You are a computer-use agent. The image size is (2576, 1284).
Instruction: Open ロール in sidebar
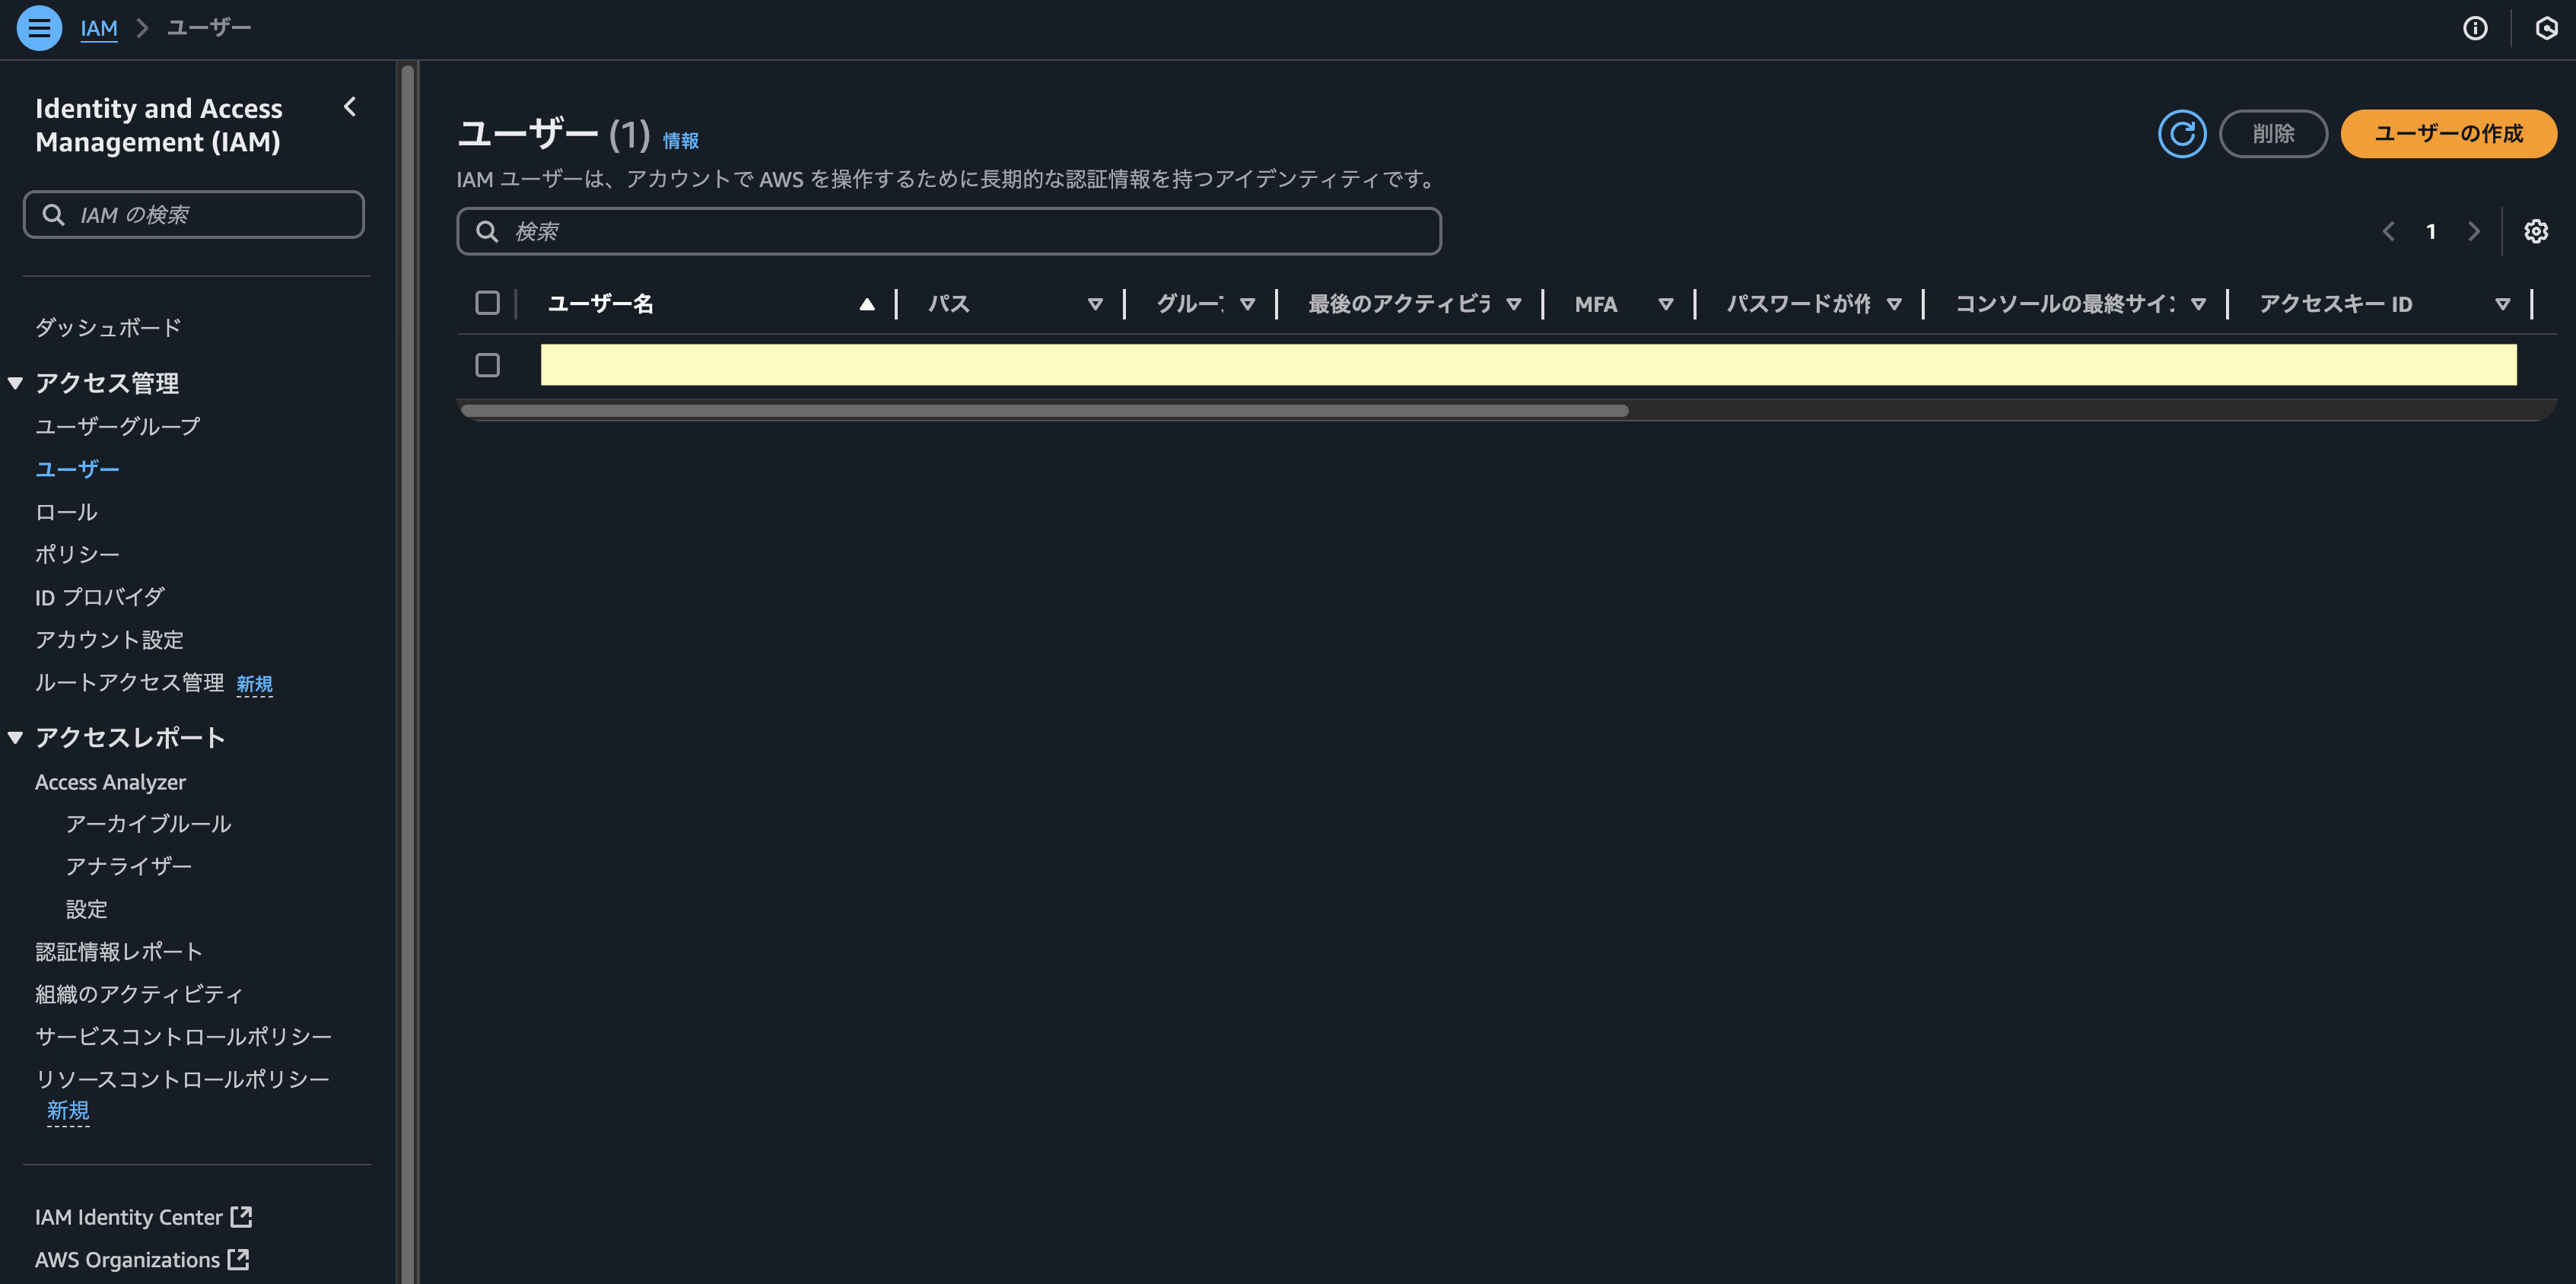point(66,512)
